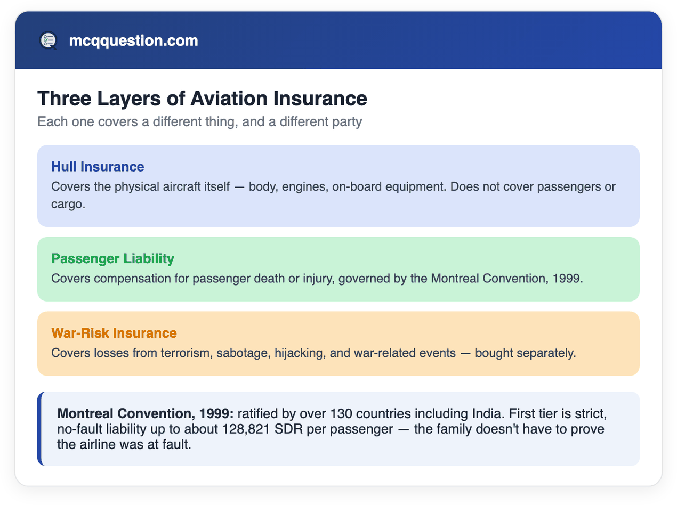Click the word 'cargo.' in Hull card

(x=68, y=205)
